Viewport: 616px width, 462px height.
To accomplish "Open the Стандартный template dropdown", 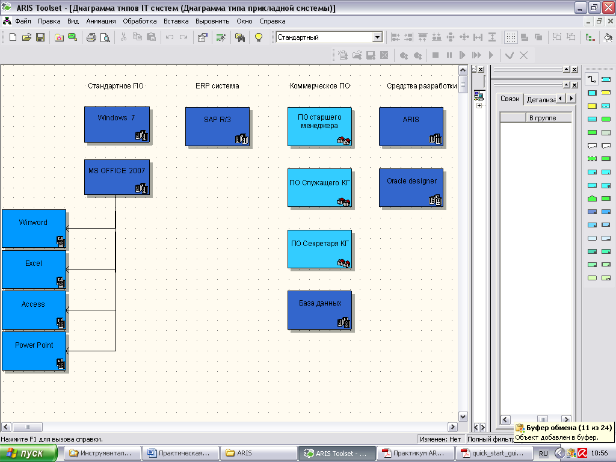I will [x=377, y=37].
